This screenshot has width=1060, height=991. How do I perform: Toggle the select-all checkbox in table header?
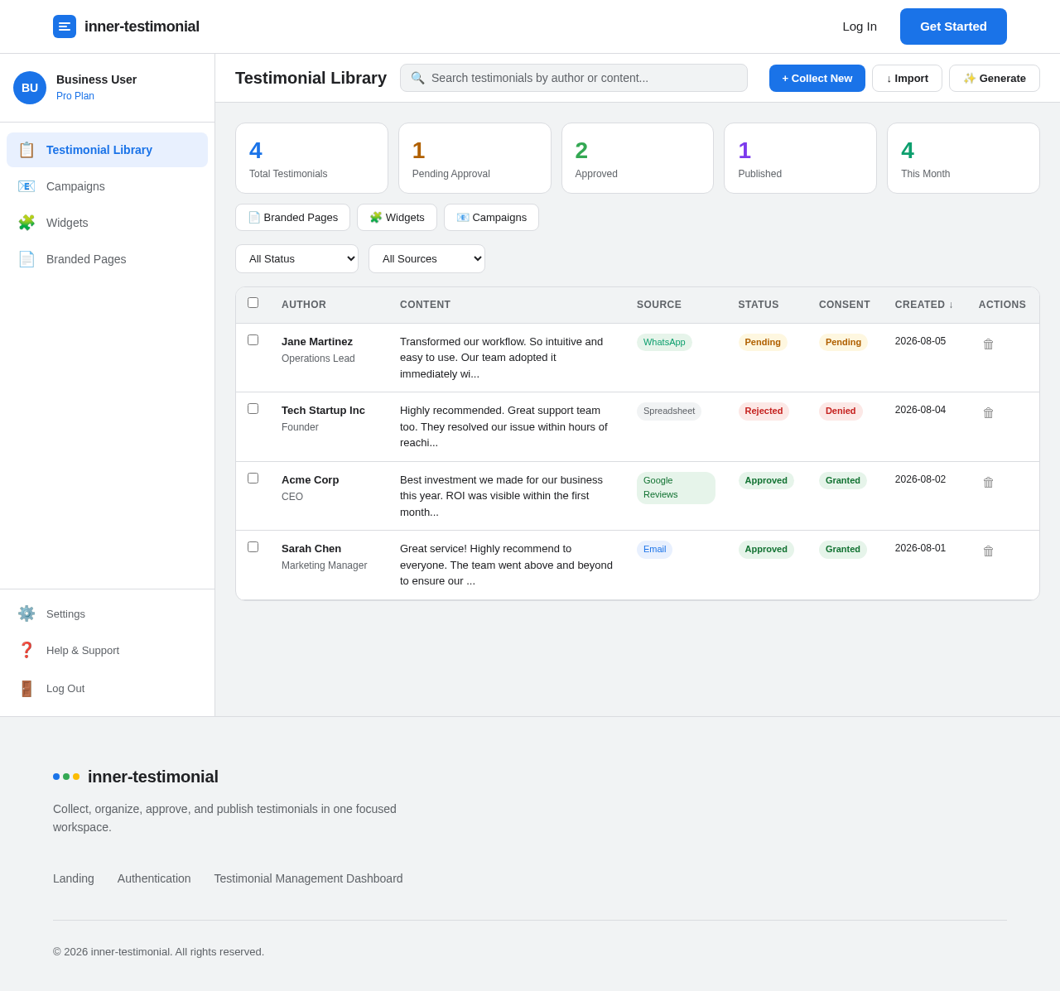253,303
